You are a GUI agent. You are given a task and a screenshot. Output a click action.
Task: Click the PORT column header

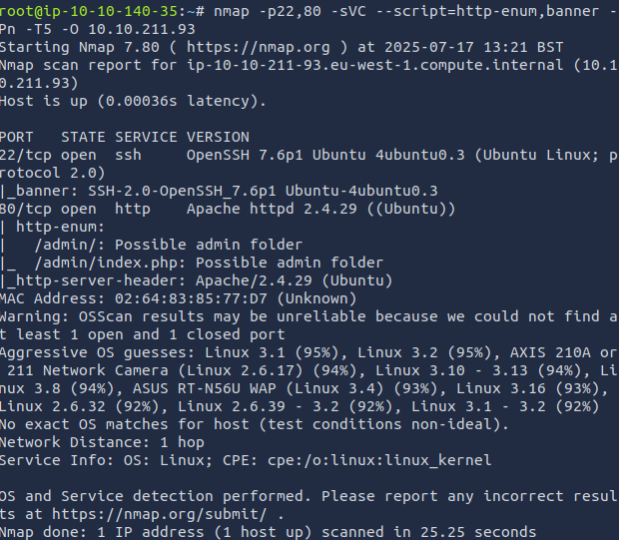17,137
